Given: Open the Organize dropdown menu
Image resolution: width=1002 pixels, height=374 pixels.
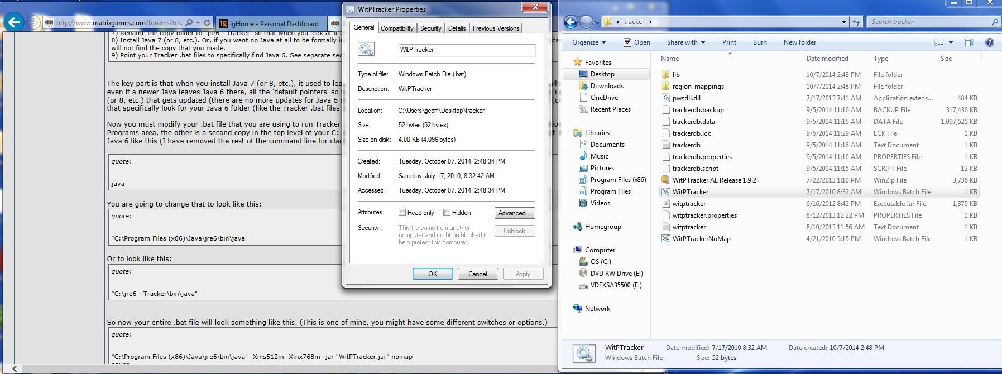Looking at the screenshot, I should (589, 42).
